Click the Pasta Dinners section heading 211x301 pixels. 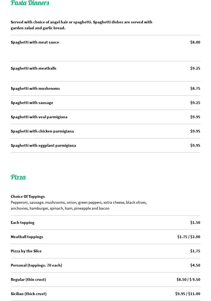coord(30,3)
